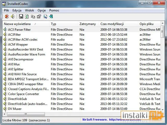Click speaker icon next to ACM Wrapper
This screenshot has width=167, height=125.
(5, 45)
